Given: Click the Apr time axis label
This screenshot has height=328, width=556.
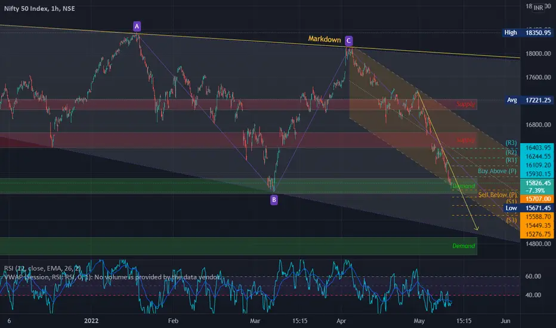Looking at the screenshot, I should click(x=341, y=321).
